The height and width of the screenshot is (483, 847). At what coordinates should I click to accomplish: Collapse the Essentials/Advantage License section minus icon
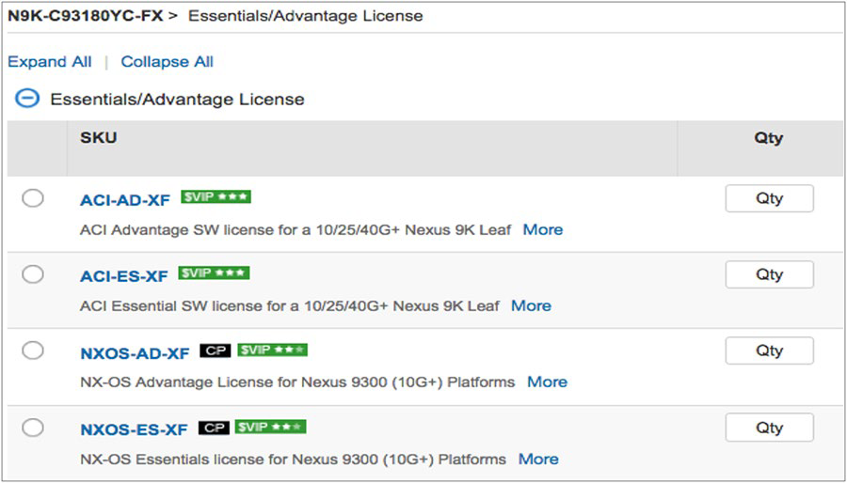coord(27,98)
